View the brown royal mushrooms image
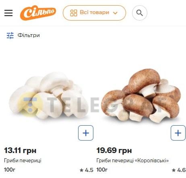This screenshot has height=178, width=186. (141, 96)
